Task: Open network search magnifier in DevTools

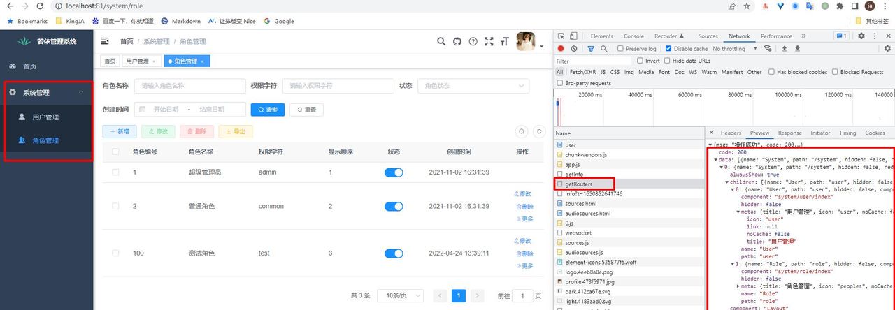Action: pos(604,49)
